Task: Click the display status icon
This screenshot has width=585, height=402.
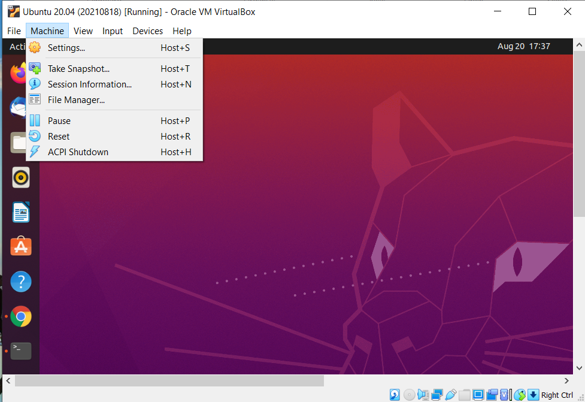Action: (x=478, y=395)
